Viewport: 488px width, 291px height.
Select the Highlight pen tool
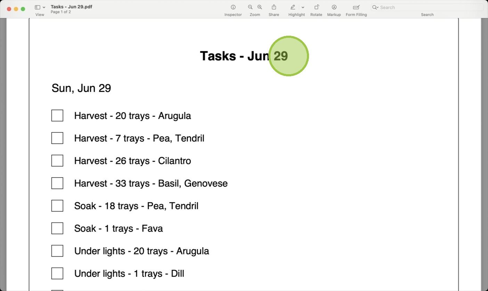pos(293,7)
